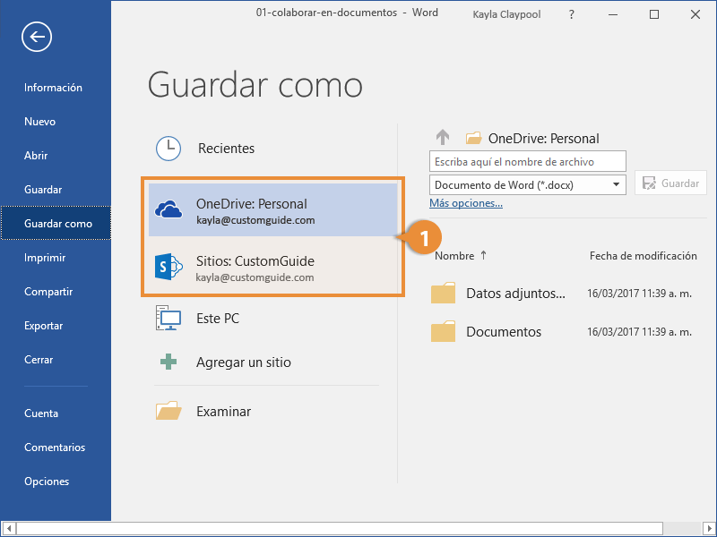
Task: Select the 'Este PC' label
Action: [218, 319]
